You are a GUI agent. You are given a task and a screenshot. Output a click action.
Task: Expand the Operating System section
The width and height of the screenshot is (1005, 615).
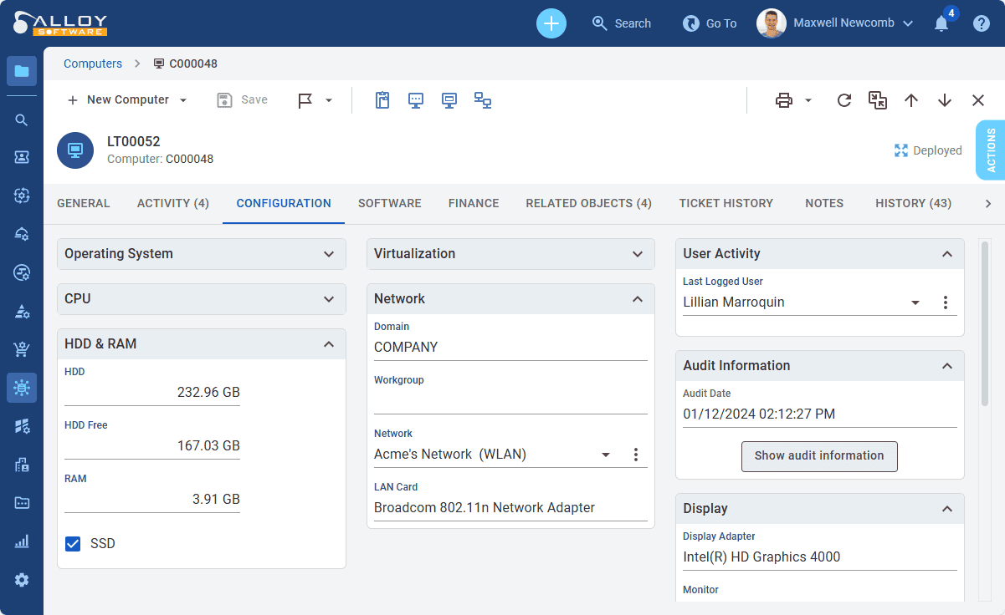point(202,254)
